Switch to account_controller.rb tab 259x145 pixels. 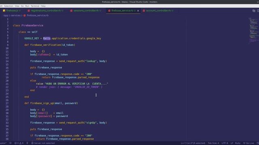(x=158, y=10)
